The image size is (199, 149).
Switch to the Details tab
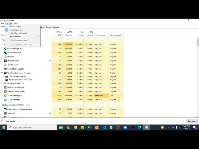click(48, 27)
